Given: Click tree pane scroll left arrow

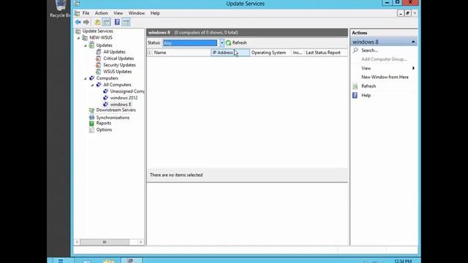Looking at the screenshot, I should point(77,242).
